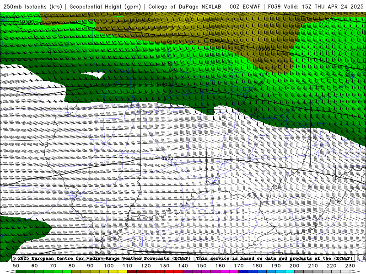Click the 10620 height contour label
Viewport: 366px width, 274px height.
click(166, 158)
